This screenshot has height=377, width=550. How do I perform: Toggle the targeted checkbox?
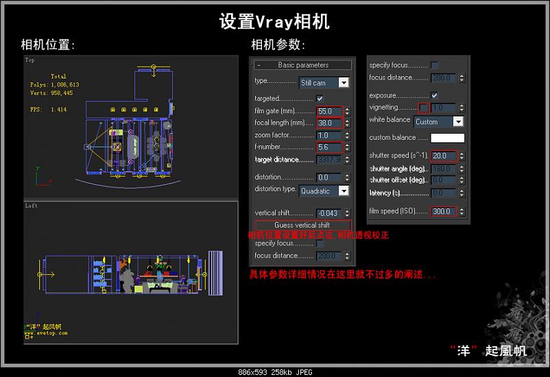(x=320, y=99)
